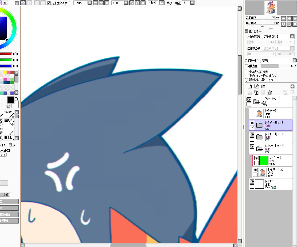This screenshot has width=297, height=247.
Task: Zoom in with the top toolbar plus button
Action: (101, 3)
